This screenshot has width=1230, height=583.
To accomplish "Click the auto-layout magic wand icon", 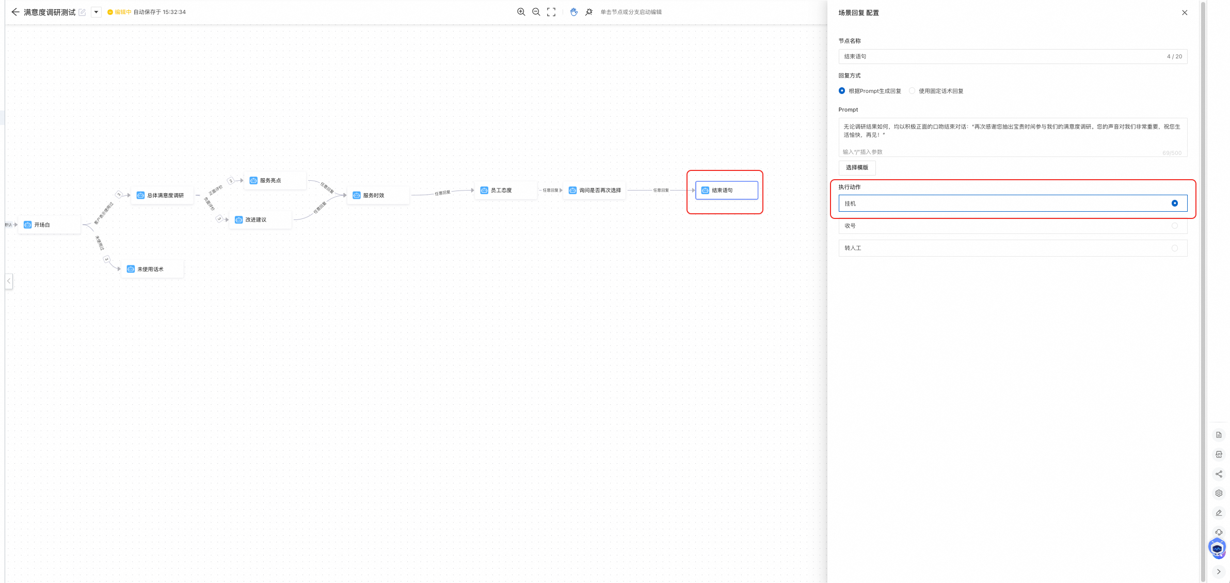I will [589, 12].
